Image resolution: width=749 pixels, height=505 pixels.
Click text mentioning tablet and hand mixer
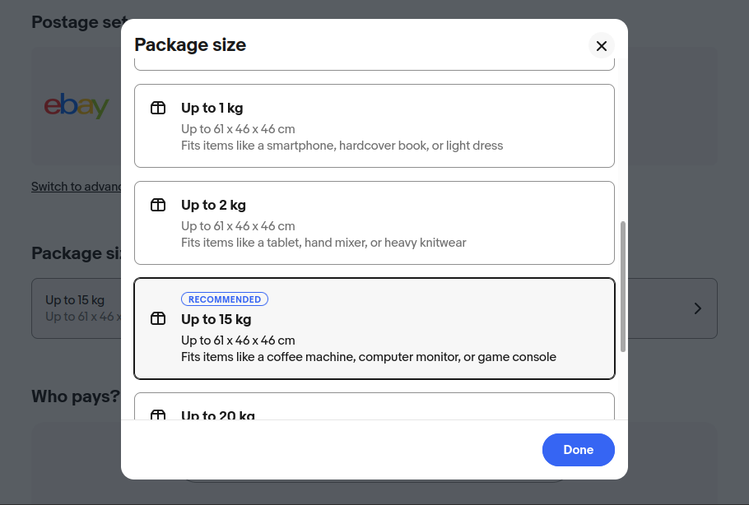(x=323, y=243)
